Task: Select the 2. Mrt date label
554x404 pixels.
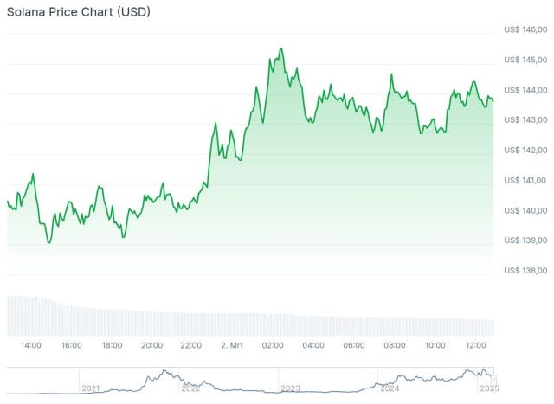Action: [231, 345]
